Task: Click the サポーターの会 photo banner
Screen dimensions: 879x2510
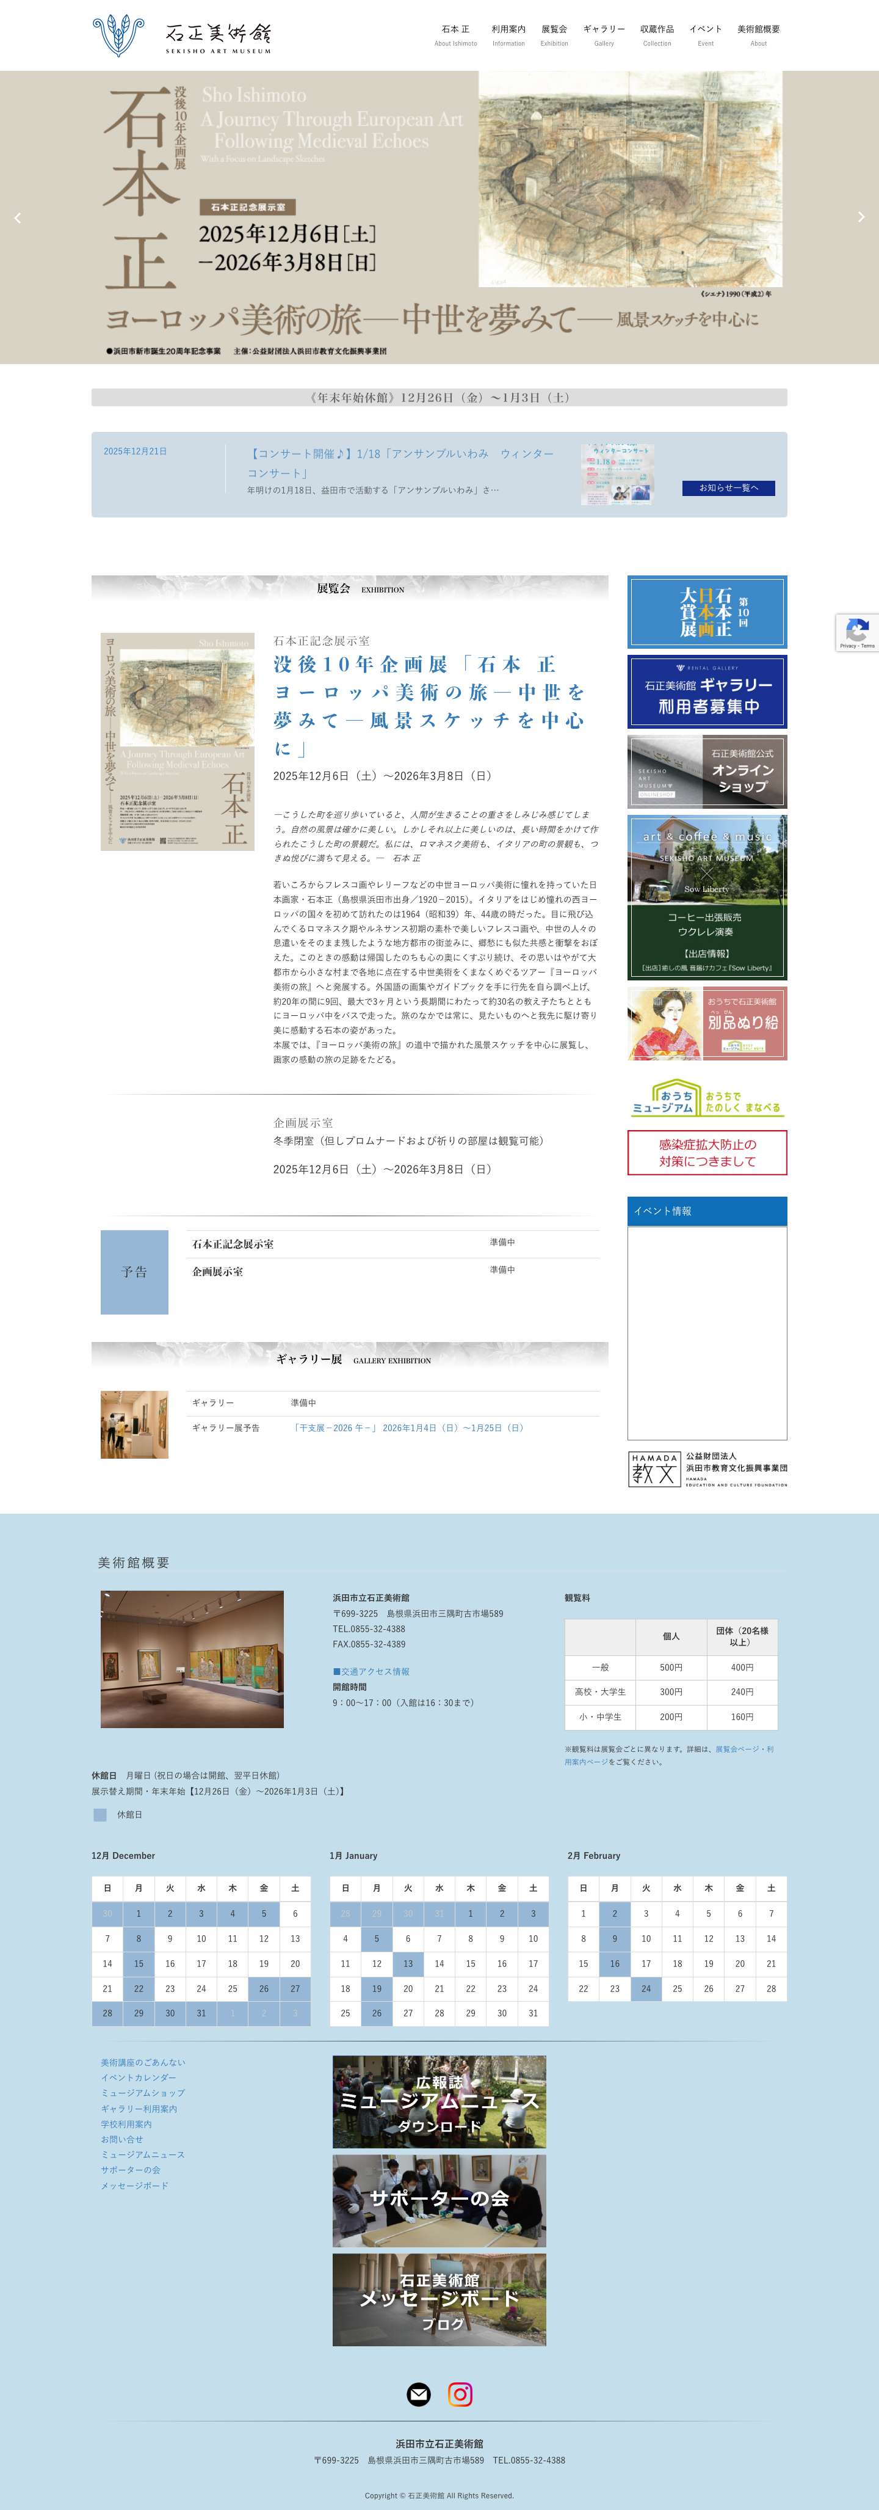Action: [439, 2201]
